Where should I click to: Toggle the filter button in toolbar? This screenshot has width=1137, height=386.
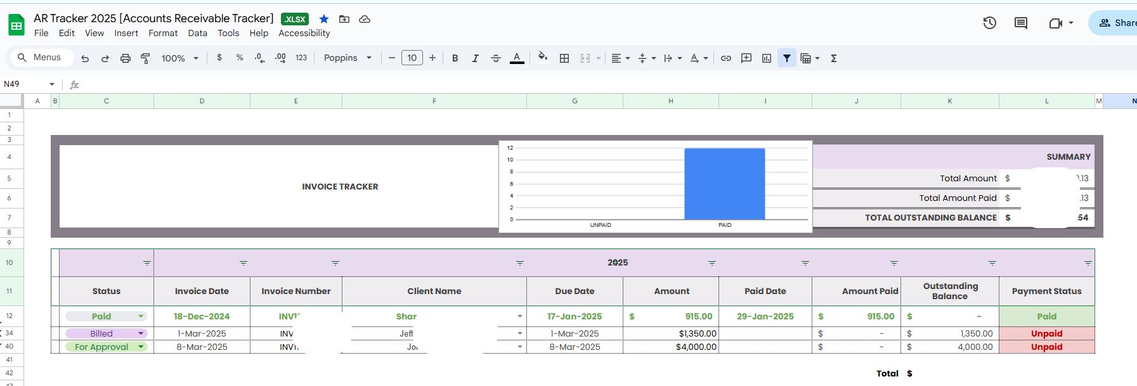787,58
